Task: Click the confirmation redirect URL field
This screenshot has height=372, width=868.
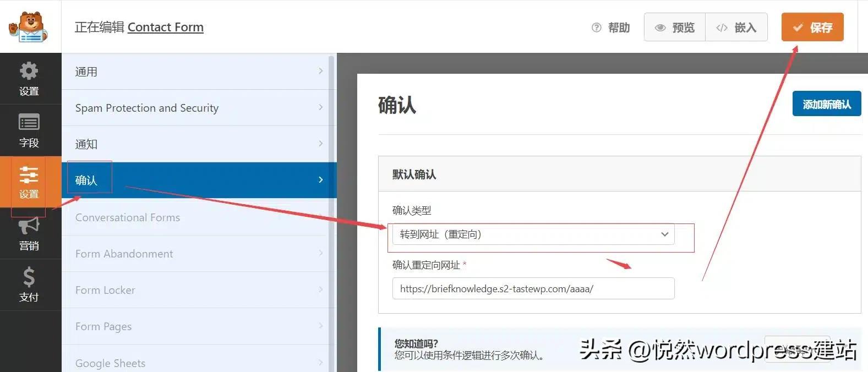Action: pos(533,289)
